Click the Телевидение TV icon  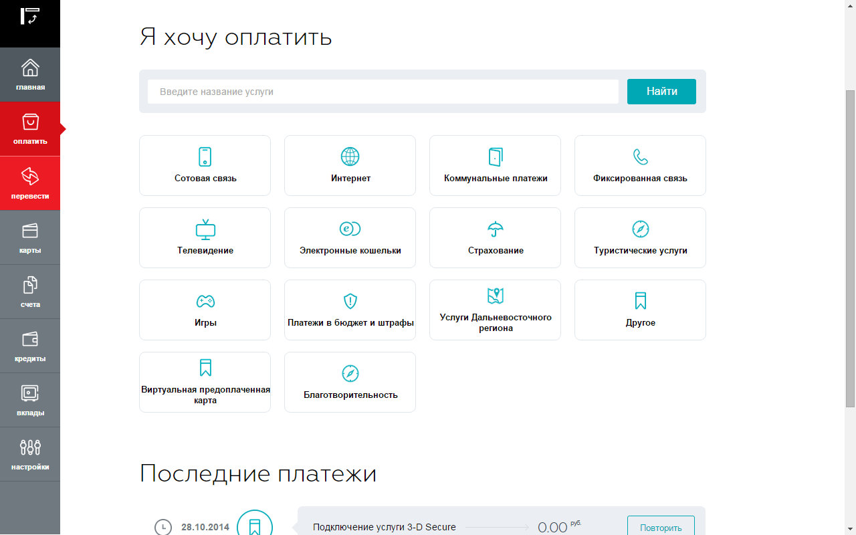click(x=205, y=229)
